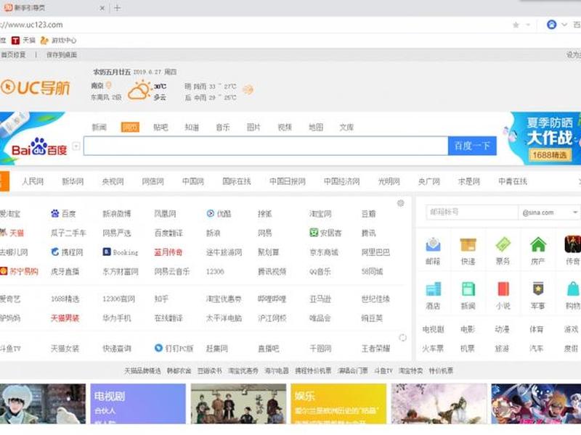Click the bookmark star in the address bar
Screen dimensions: 581x435
tap(516, 25)
